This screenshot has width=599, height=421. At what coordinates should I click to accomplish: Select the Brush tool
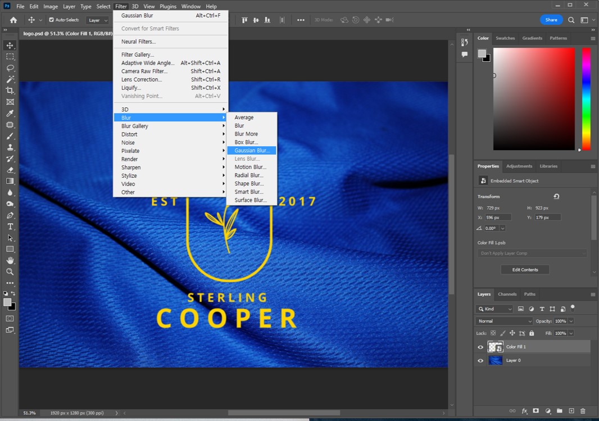pyautogui.click(x=10, y=136)
